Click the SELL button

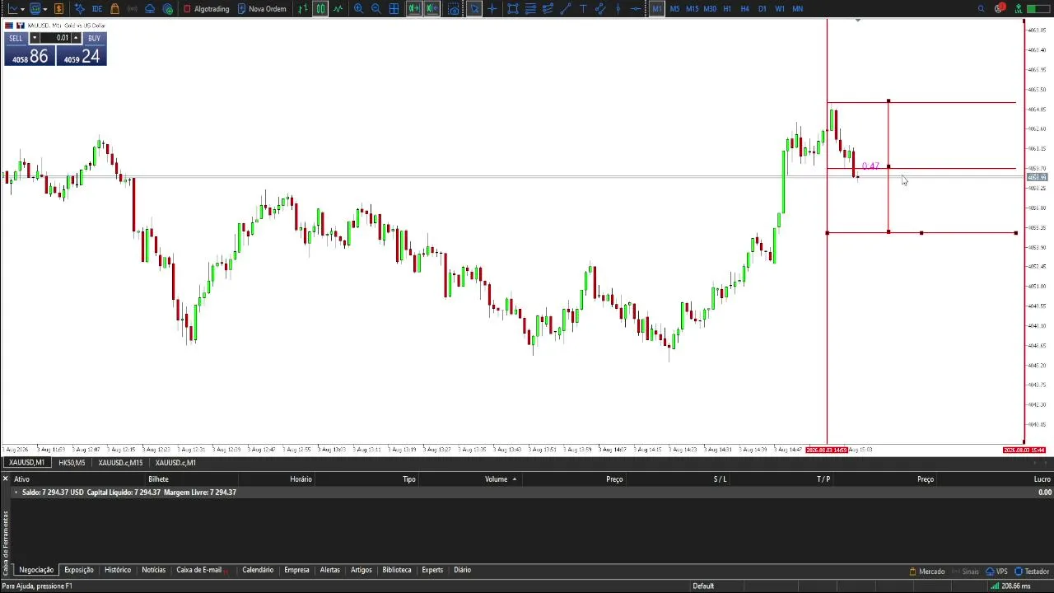[x=16, y=38]
